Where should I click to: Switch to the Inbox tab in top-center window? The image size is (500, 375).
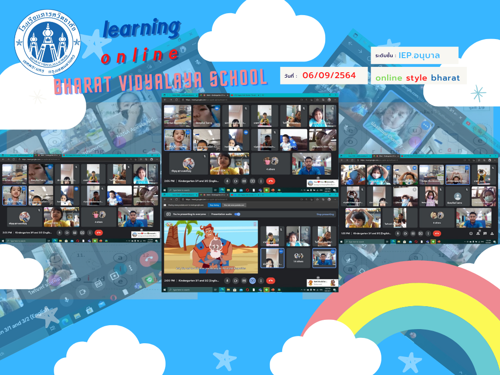pos(184,95)
